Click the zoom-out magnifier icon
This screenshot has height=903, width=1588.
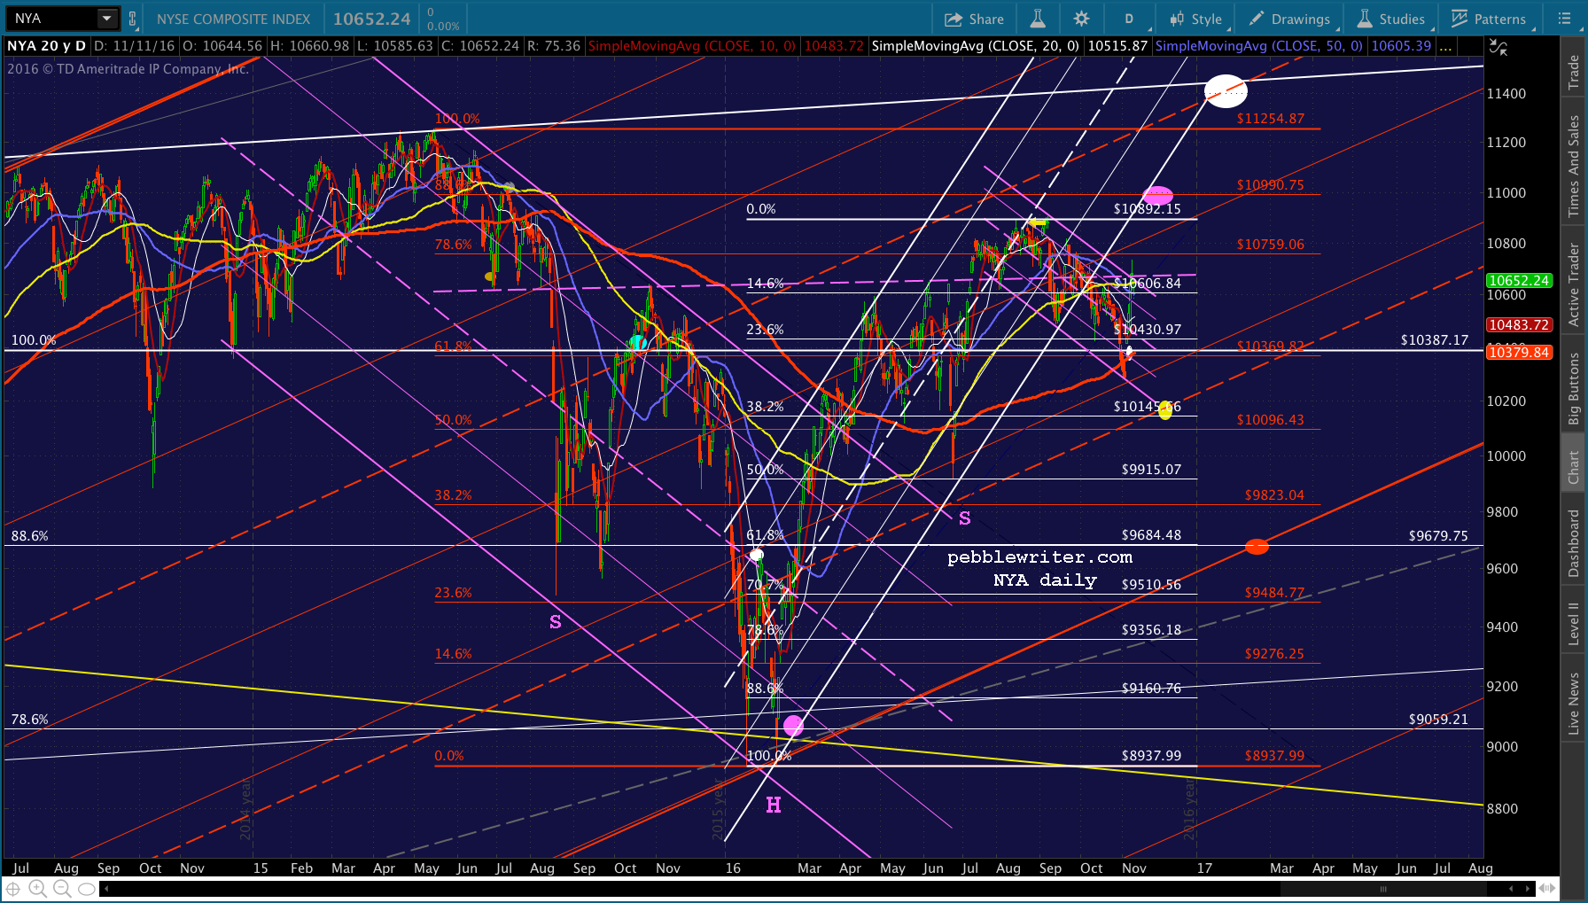tap(61, 888)
